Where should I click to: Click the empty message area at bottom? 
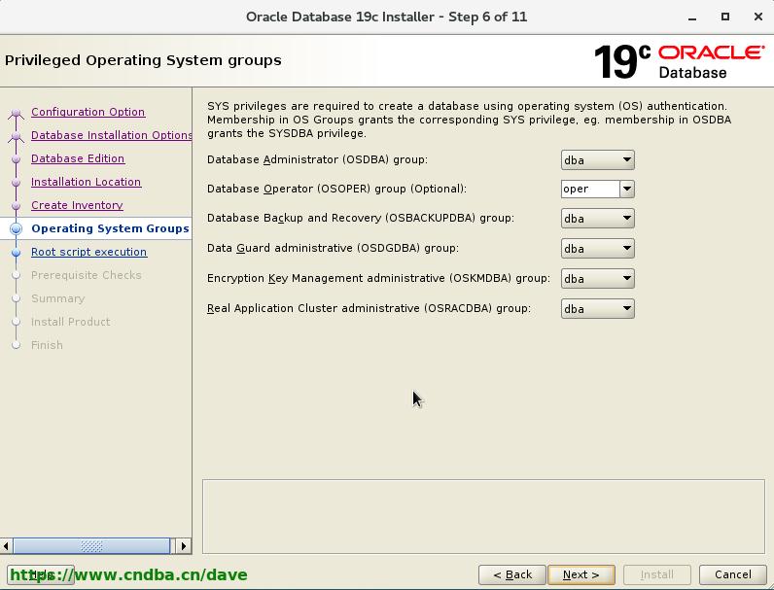point(483,516)
